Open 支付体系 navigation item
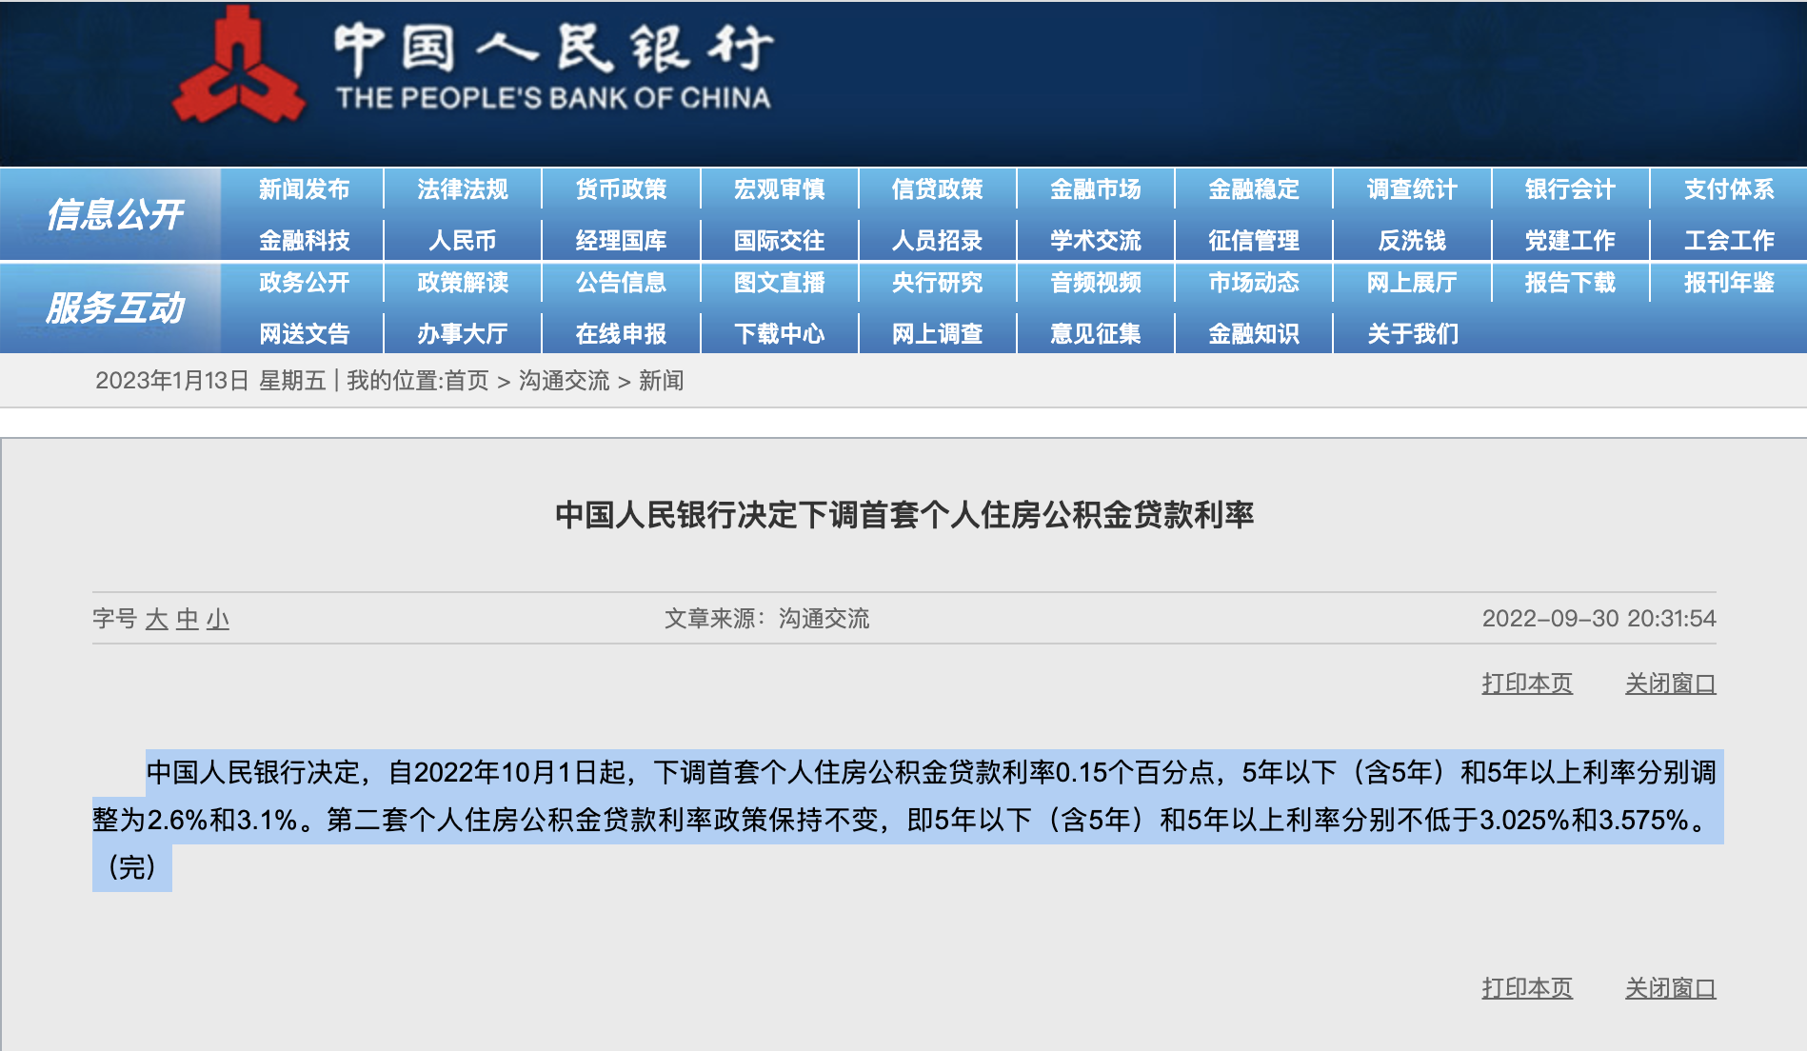Viewport: 1807px width, 1051px height. [1729, 189]
